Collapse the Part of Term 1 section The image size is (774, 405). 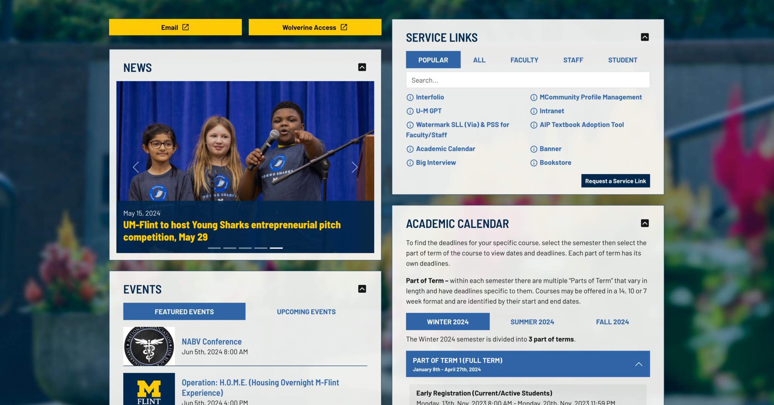click(639, 364)
